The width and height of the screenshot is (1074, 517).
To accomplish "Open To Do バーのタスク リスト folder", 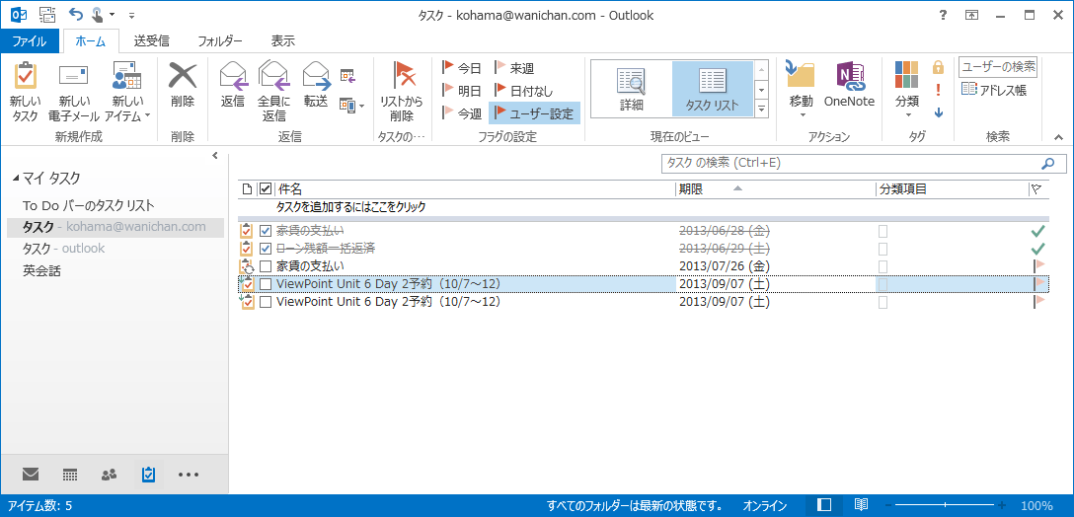I will [89, 205].
